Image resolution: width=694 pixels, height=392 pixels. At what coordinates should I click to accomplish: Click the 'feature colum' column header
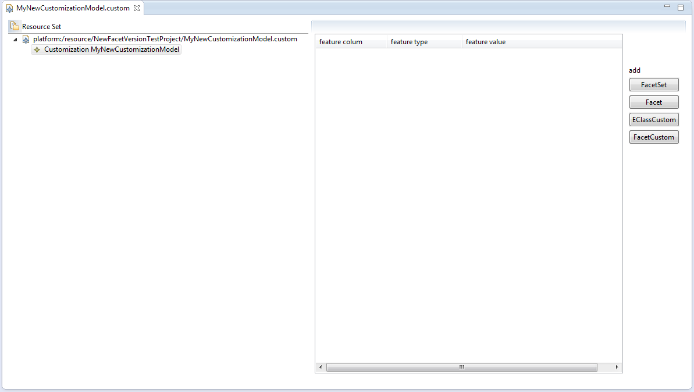[x=351, y=42]
